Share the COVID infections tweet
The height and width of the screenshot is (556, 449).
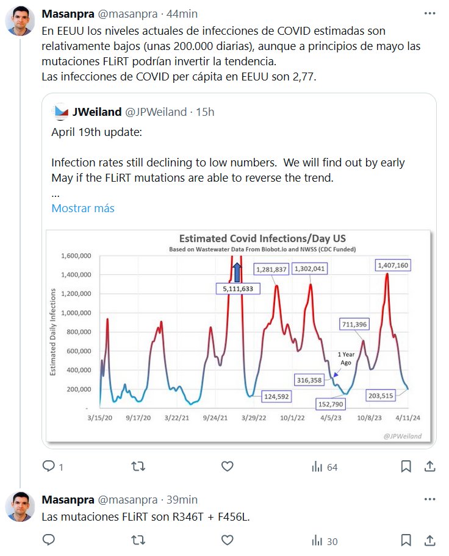coord(429,466)
